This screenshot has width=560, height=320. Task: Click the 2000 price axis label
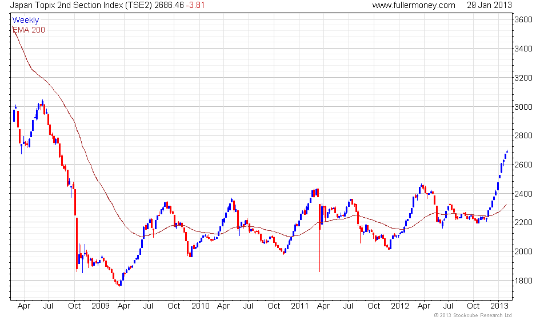click(523, 251)
